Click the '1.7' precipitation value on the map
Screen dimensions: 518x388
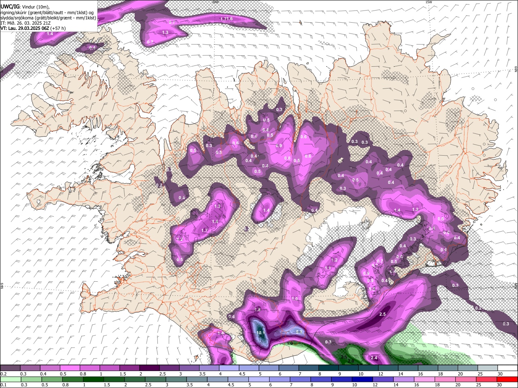click(x=204, y=230)
